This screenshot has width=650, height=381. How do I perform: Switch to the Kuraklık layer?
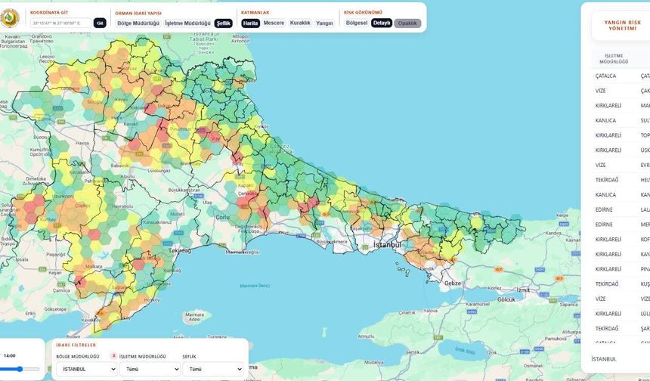(300, 23)
